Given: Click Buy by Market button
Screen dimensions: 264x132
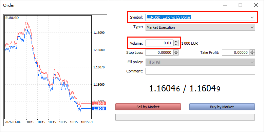Looking at the screenshot, I should click(222, 107).
